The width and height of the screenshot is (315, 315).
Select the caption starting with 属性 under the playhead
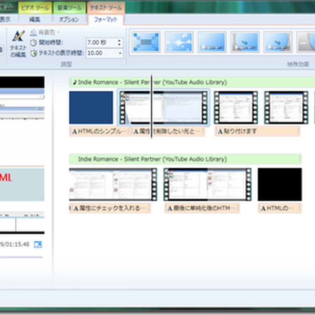(168, 132)
